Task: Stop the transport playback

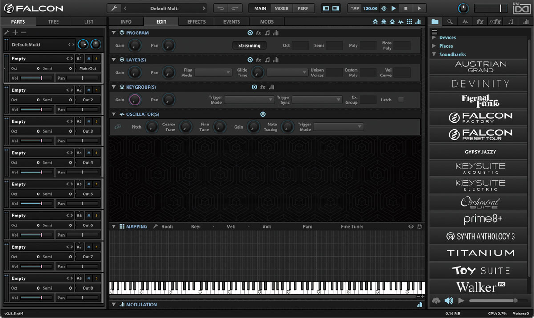Action: (405, 8)
